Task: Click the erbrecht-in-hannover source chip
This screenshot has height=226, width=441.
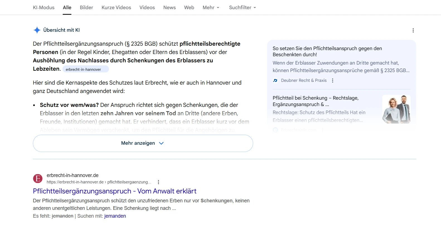Action: (85, 69)
